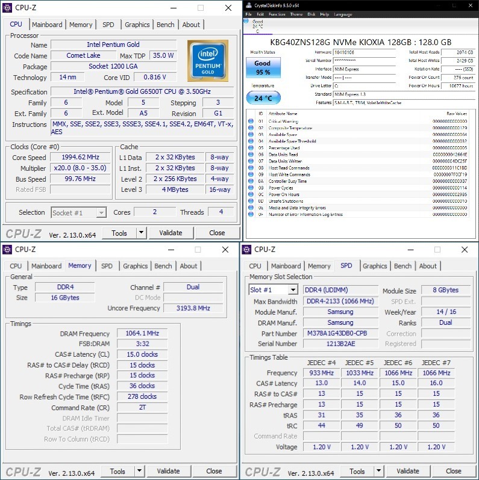Open About tab in CPU-Z SPD window
The width and height of the screenshot is (479, 480).
[428, 266]
